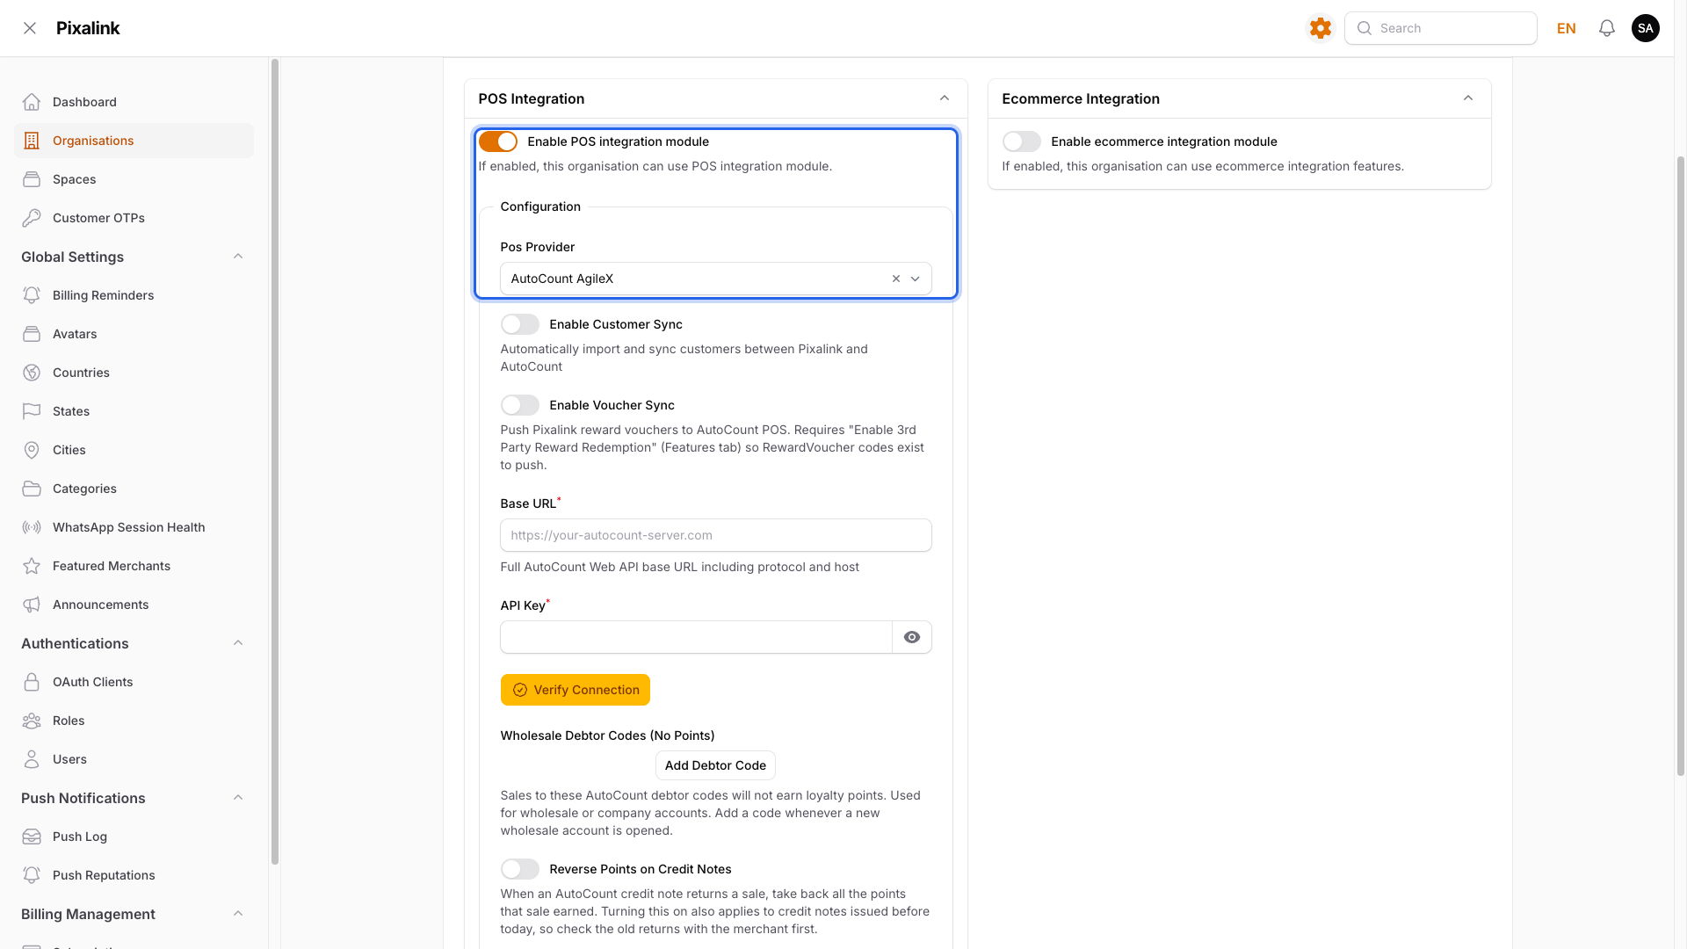Viewport: 1687px width, 949px height.
Task: Toggle Reverse Points on Credit Notes
Action: [x=520, y=869]
